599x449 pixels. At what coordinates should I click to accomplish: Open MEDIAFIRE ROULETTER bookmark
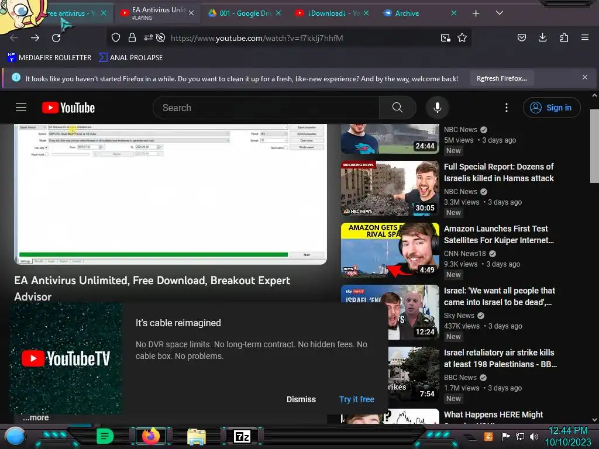click(x=49, y=58)
